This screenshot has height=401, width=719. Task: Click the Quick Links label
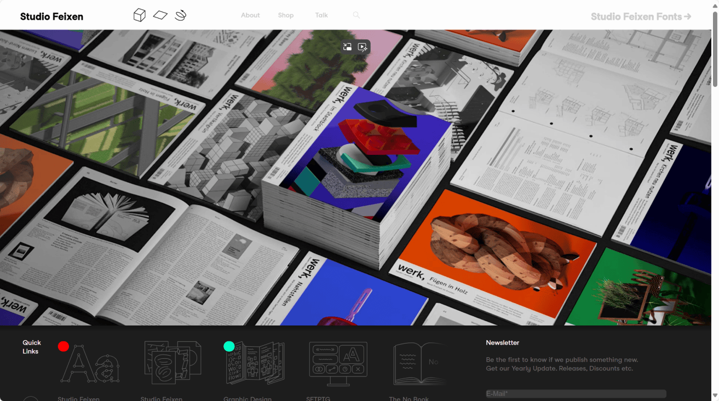(32, 347)
